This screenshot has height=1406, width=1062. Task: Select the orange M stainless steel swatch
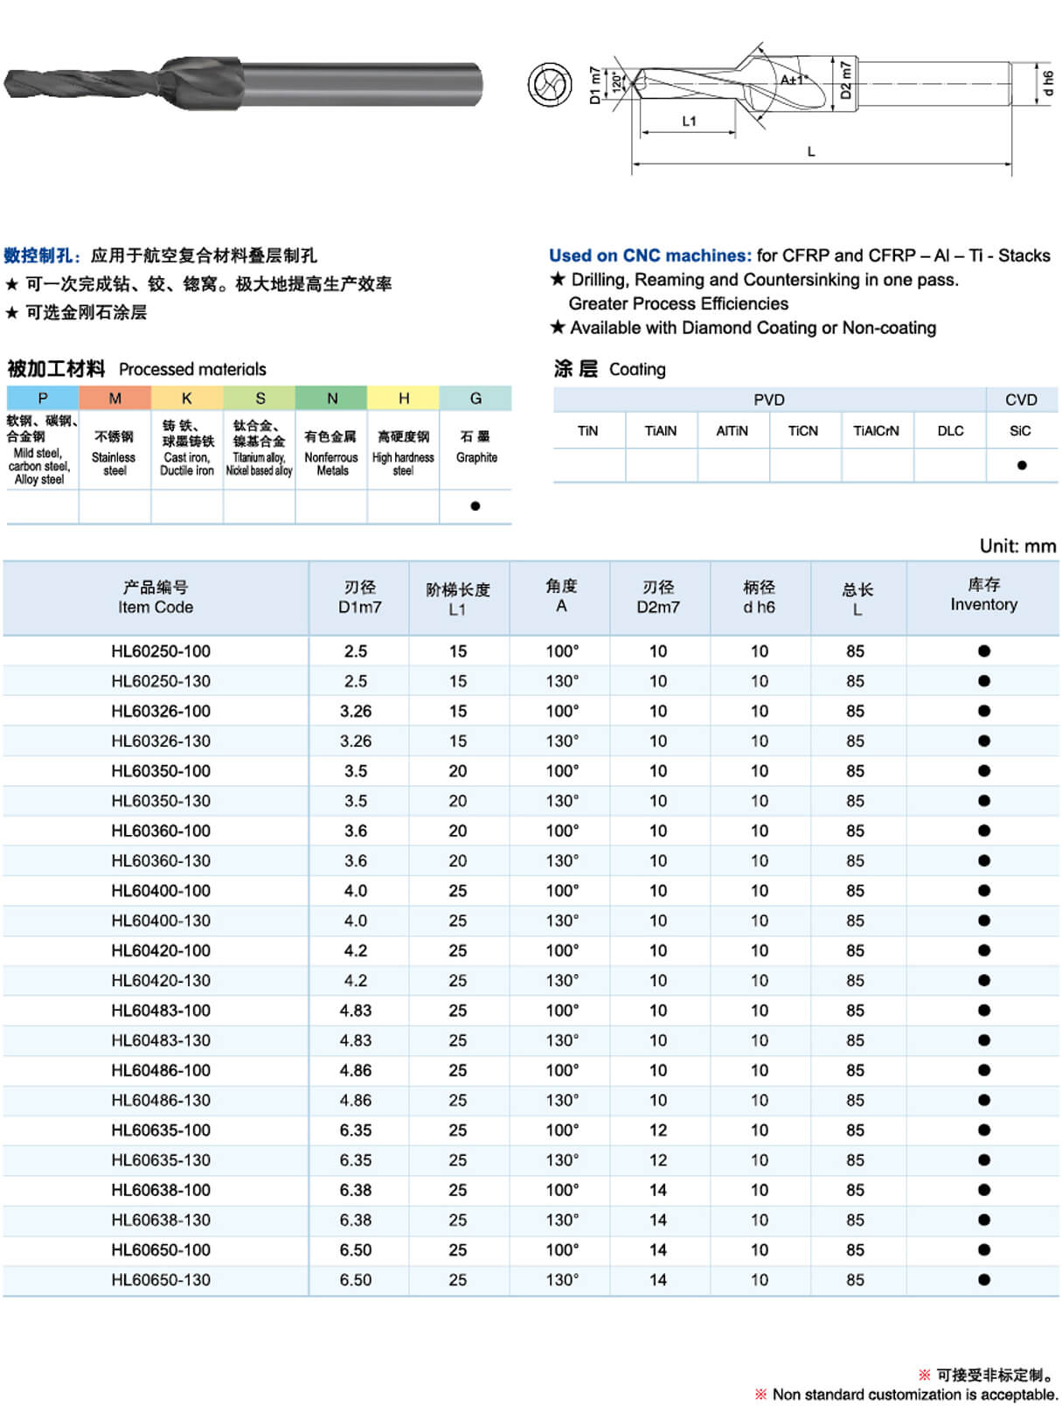point(115,399)
